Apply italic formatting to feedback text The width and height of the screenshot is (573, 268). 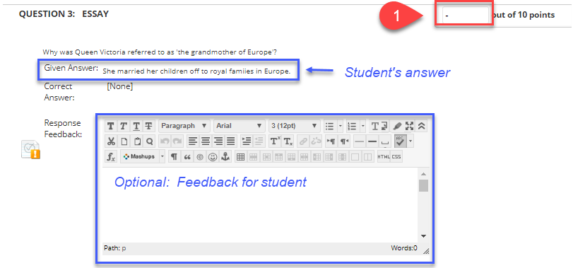tap(123, 126)
